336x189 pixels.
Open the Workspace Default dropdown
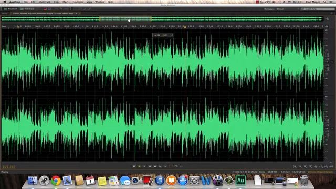coord(288,9)
